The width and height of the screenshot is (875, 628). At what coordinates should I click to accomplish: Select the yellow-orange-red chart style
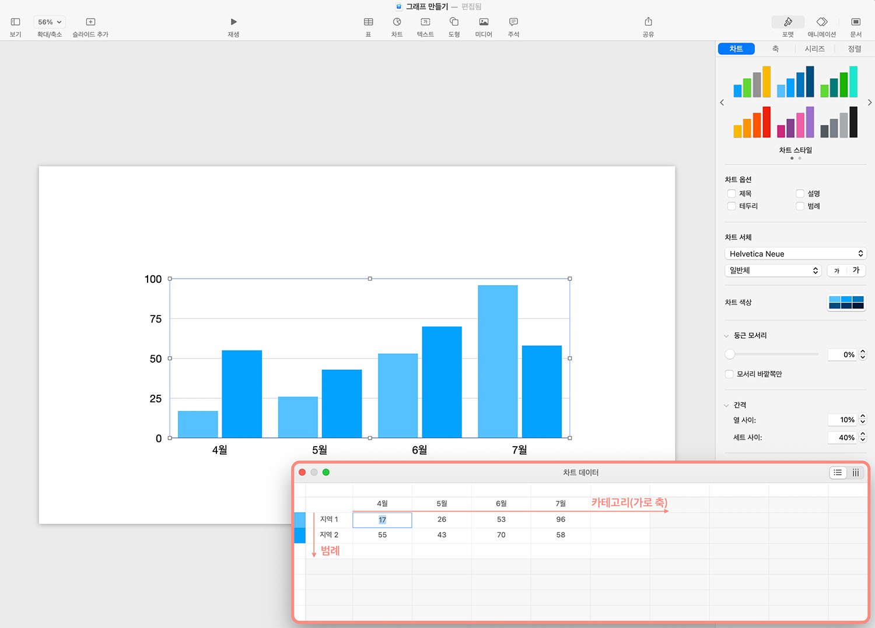click(752, 122)
